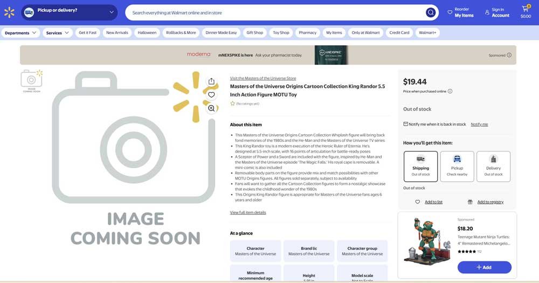
Task: Open the Credit Card nav pill
Action: 399,33
